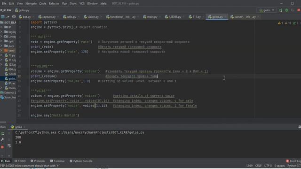Image resolution: width=301 pixels, height=169 pixels.
Task: Open the Tools menu
Action: [x=73, y=3]
